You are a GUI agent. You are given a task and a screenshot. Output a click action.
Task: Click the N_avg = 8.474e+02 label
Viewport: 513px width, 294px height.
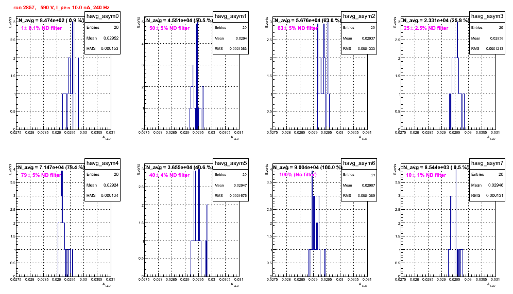(51, 21)
